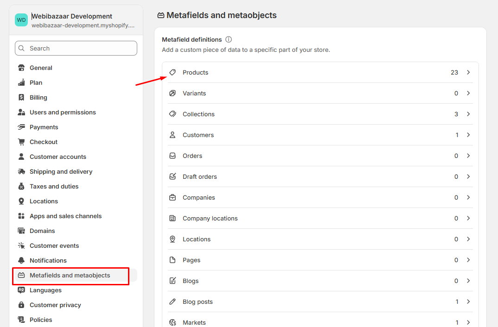
Task: Click the Blog posts pencil icon
Action: click(172, 302)
